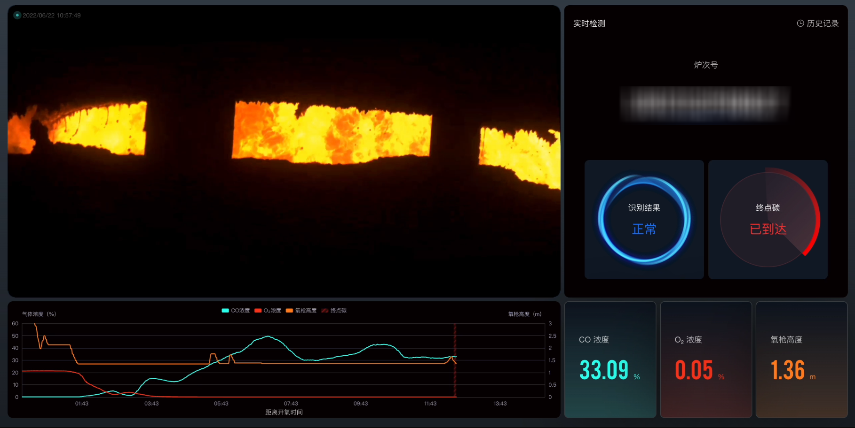Select the 实时检测 panel title

[589, 23]
